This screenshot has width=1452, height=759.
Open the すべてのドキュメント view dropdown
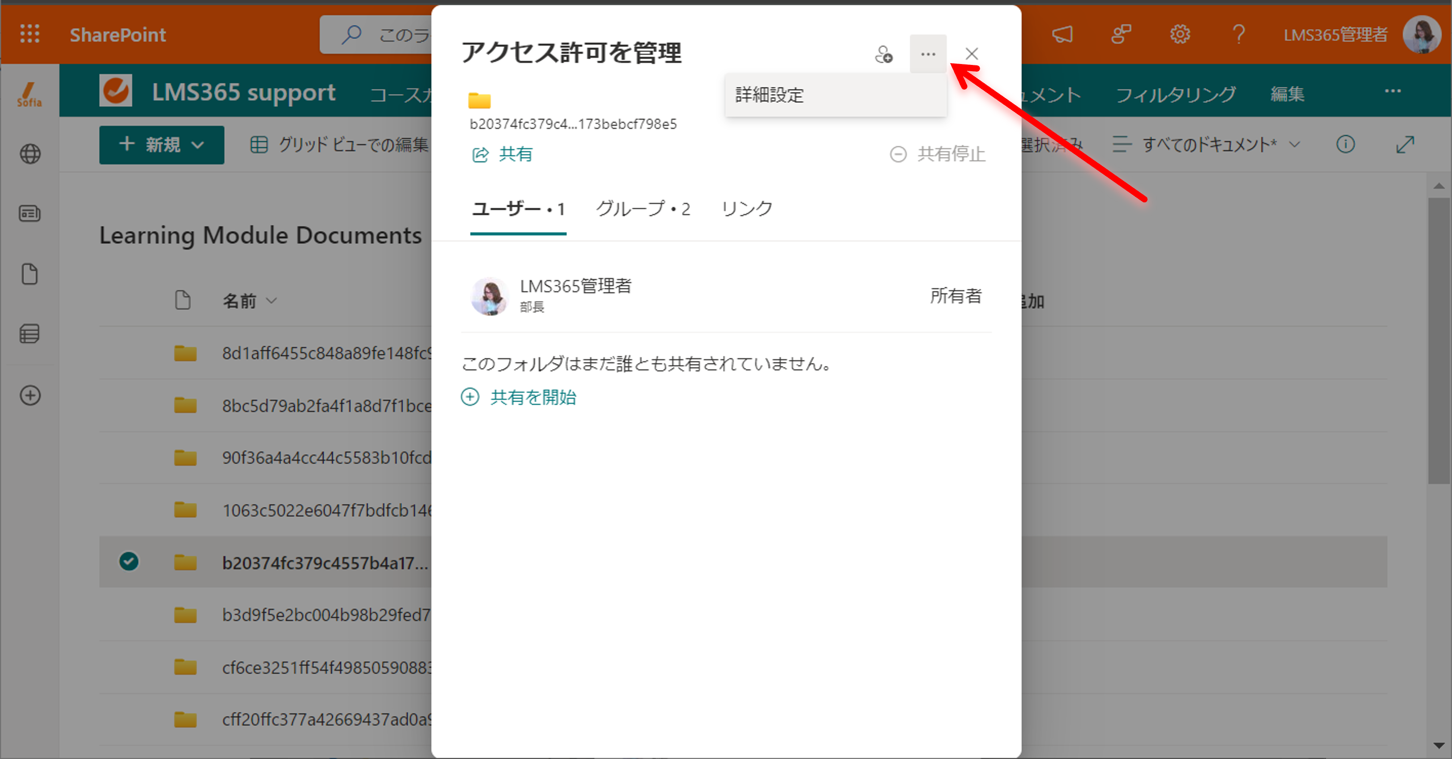click(x=1206, y=144)
